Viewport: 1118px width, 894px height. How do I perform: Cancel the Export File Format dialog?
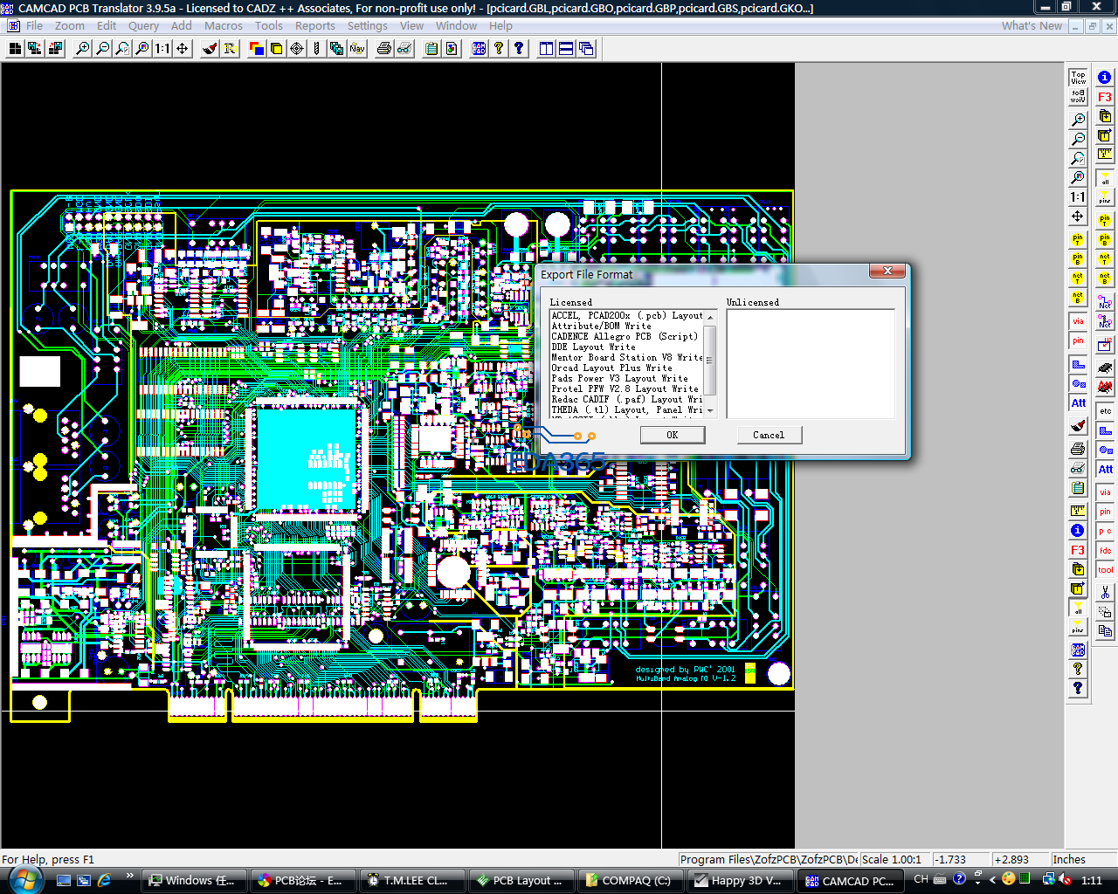(x=769, y=435)
